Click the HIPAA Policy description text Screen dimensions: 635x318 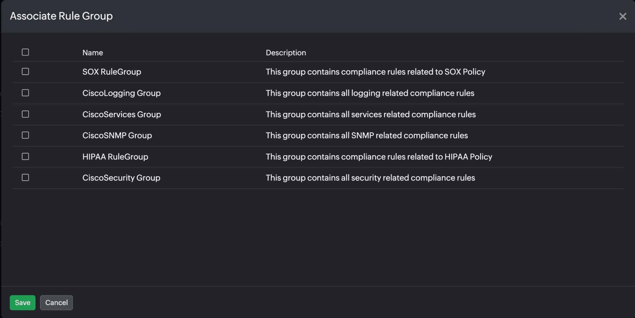(379, 157)
